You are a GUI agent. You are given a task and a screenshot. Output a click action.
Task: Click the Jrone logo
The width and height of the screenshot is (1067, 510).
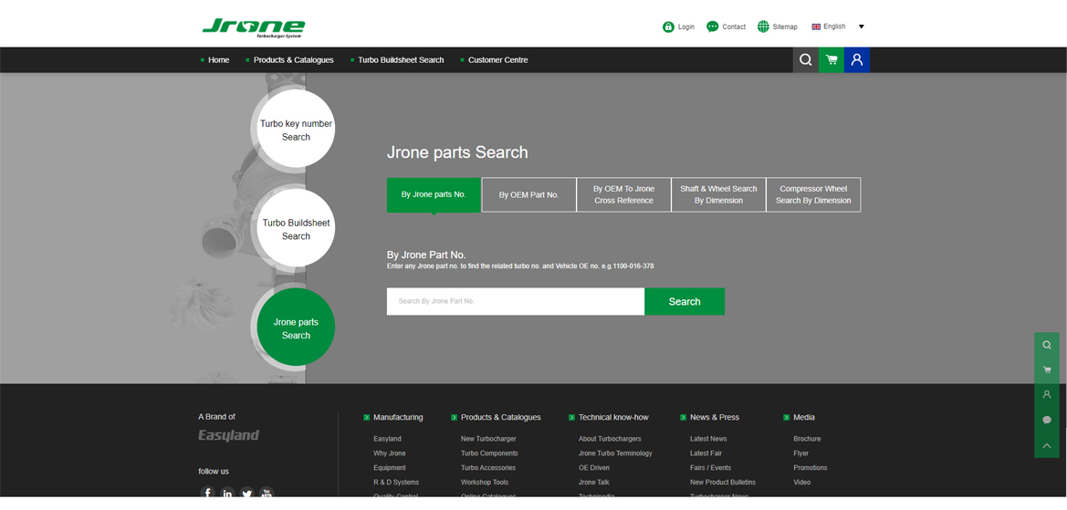point(253,28)
